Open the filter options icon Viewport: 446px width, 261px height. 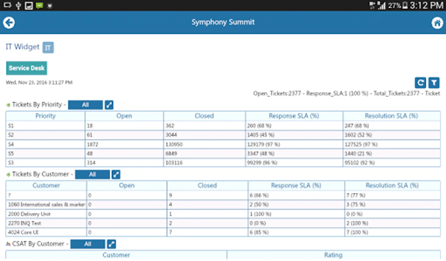coord(434,83)
